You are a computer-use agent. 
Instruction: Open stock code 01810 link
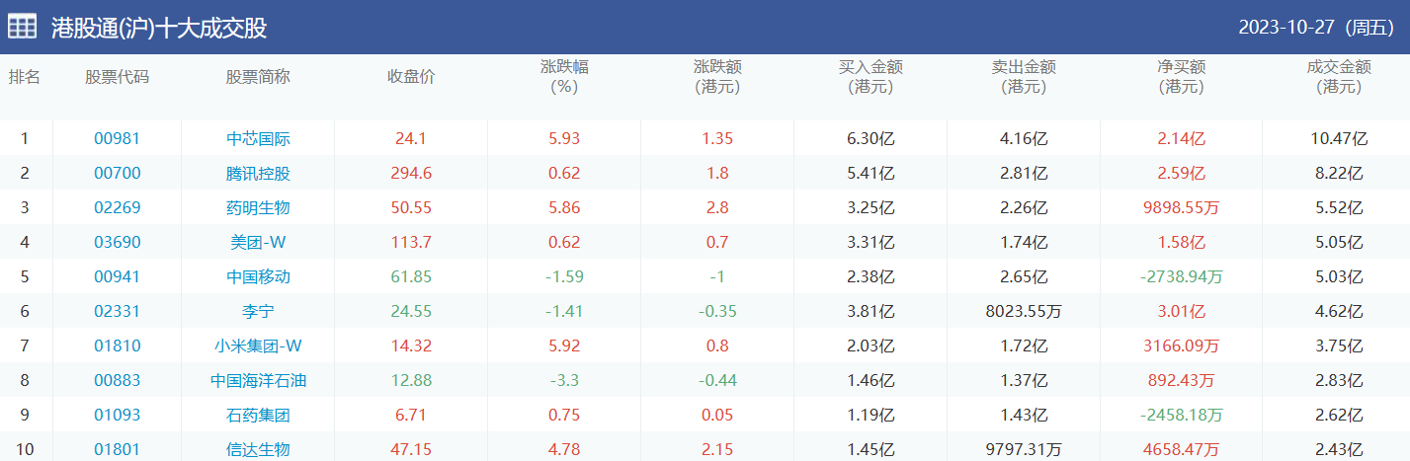[117, 346]
